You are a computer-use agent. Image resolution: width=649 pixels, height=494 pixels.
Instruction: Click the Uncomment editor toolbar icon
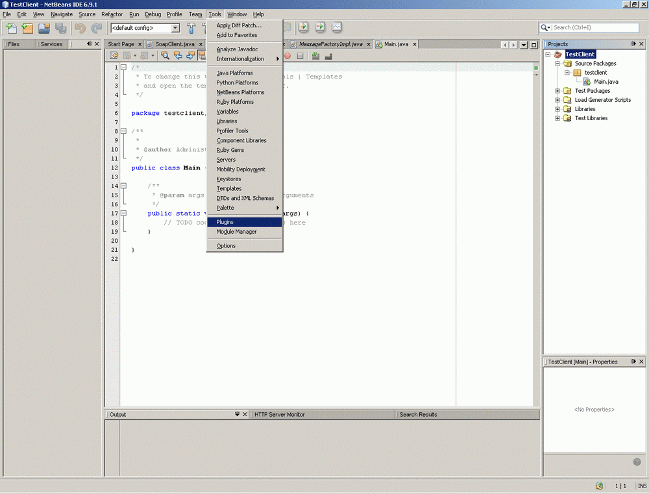click(x=328, y=56)
